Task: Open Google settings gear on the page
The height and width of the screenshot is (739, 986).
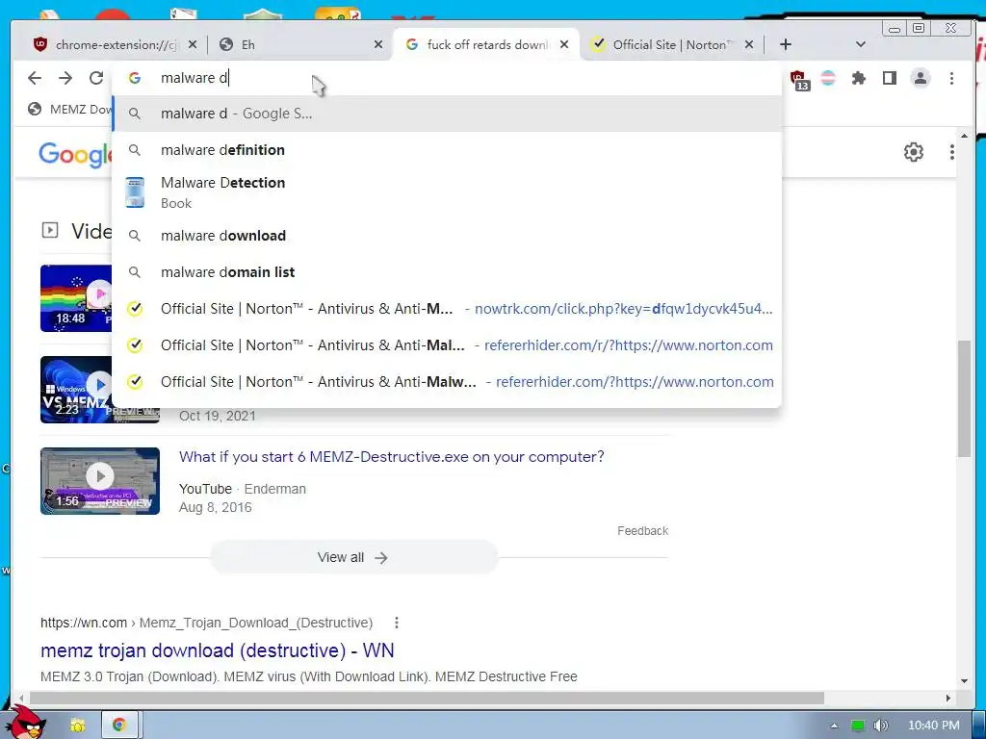Action: point(913,152)
